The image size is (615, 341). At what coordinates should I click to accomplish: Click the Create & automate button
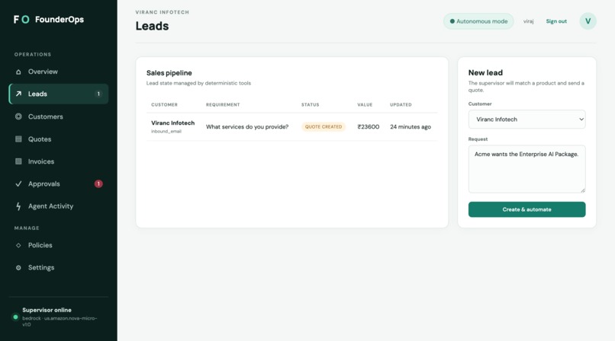coord(526,209)
